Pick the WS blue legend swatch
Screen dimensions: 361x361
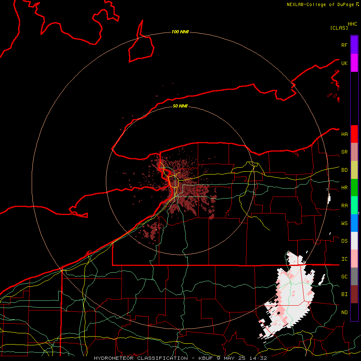point(354,223)
